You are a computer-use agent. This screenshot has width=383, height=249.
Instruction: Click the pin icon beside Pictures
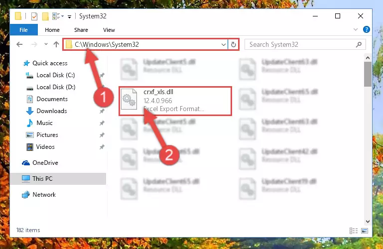tap(102, 135)
